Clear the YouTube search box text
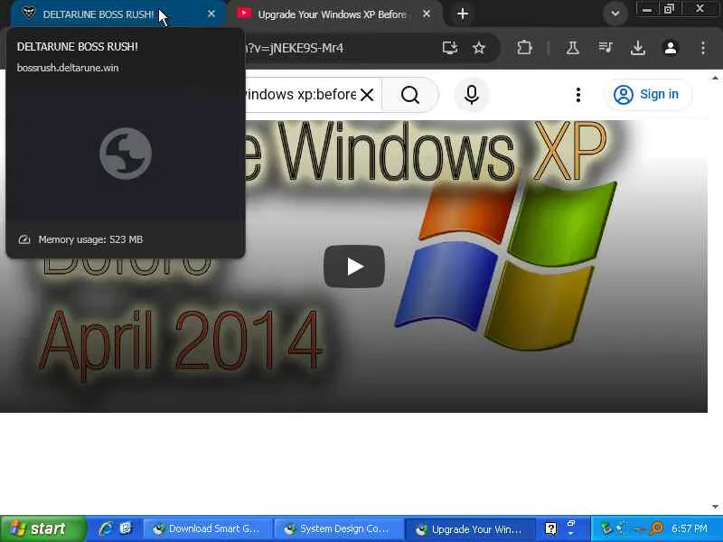723x542 pixels. 367,95
